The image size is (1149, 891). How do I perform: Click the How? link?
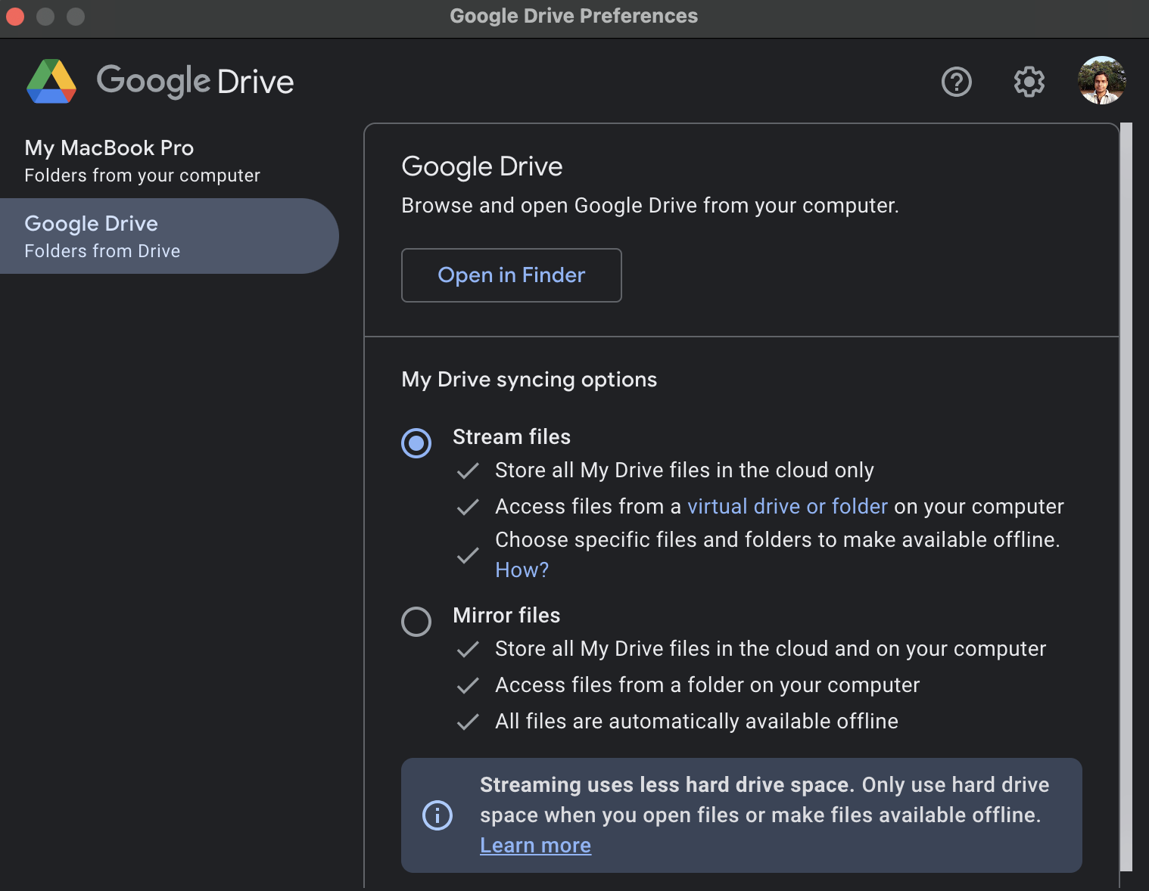522,570
